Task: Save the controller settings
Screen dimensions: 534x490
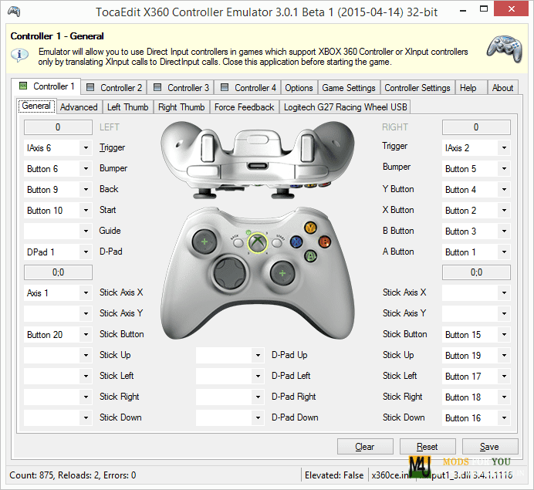Action: [490, 447]
